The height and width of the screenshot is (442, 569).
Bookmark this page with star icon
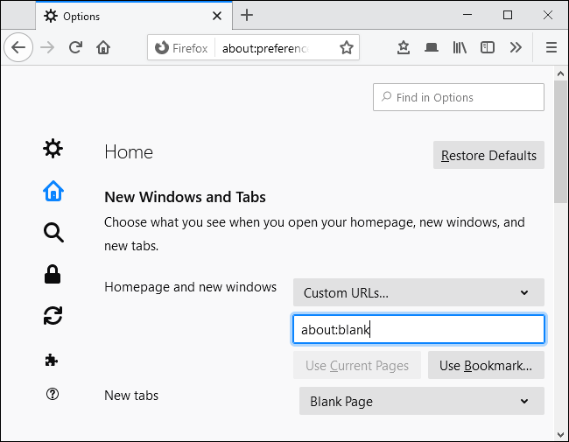tap(347, 48)
